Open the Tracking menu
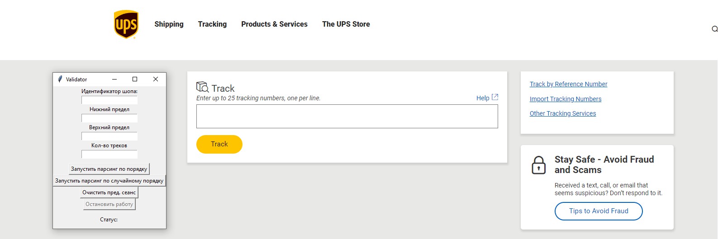Screen dimensions: 718x239 (212, 24)
